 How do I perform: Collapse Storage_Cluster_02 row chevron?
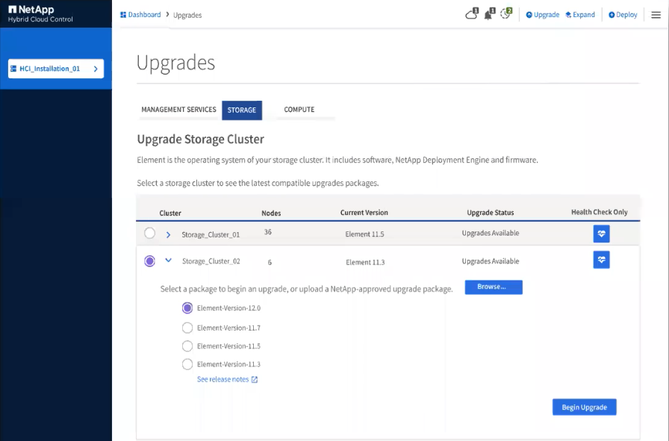(x=168, y=260)
